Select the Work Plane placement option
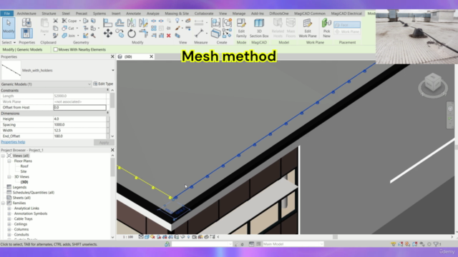 (x=347, y=31)
